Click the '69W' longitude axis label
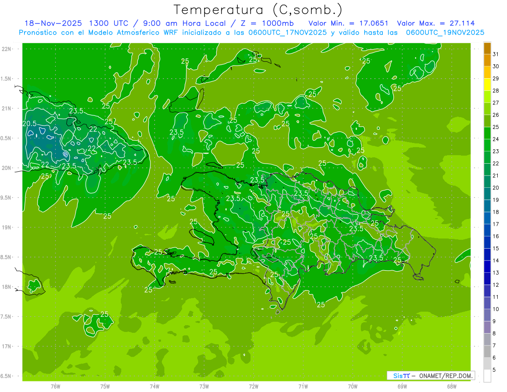Screen dimensions: 507x392 pos(402,386)
